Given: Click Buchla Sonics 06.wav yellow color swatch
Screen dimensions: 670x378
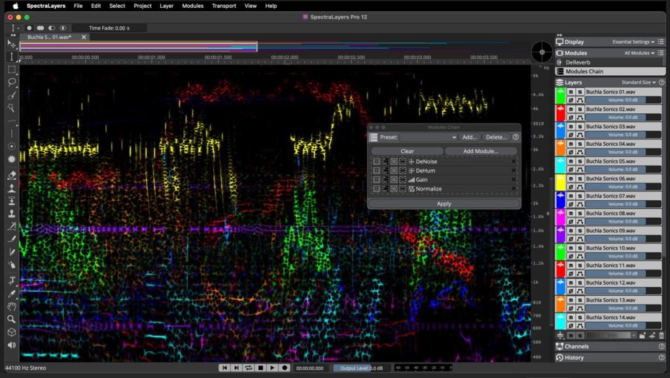Looking at the screenshot, I should tap(560, 182).
